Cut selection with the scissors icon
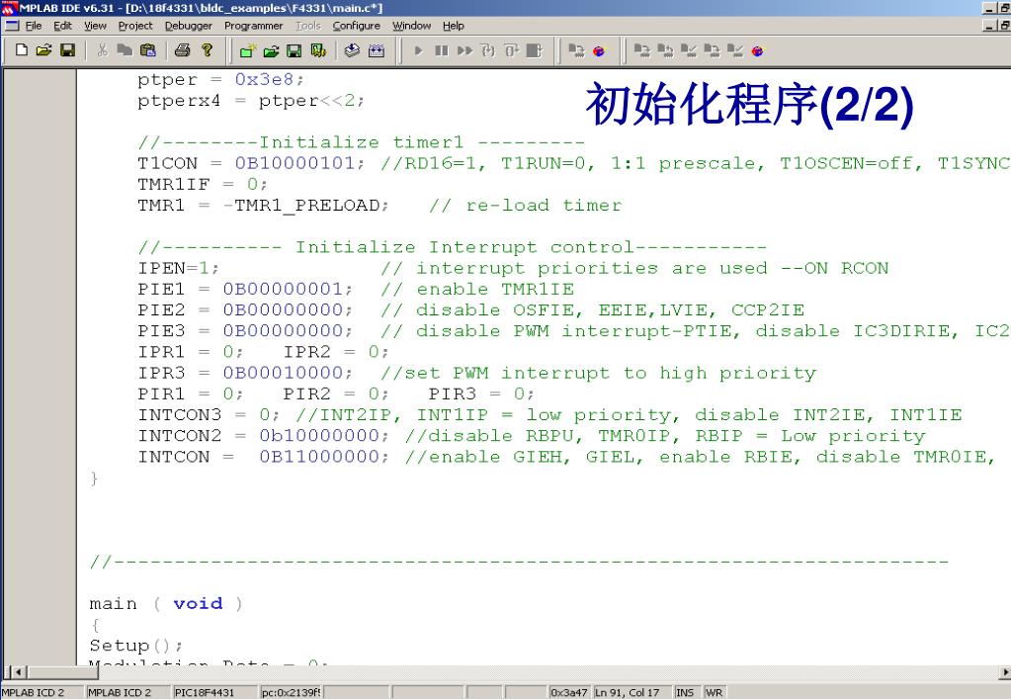 pyautogui.click(x=102, y=50)
